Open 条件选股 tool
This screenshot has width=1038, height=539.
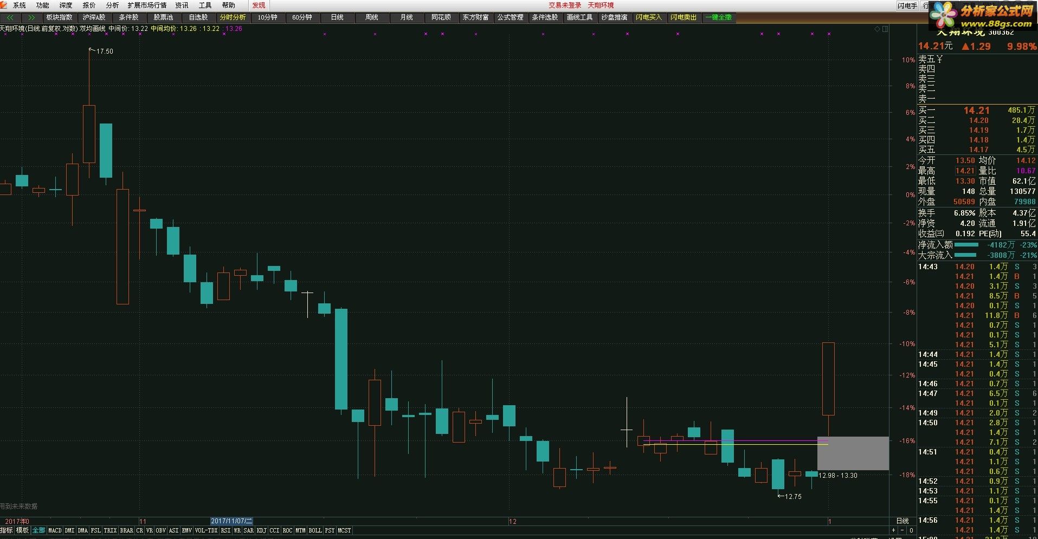coord(545,17)
